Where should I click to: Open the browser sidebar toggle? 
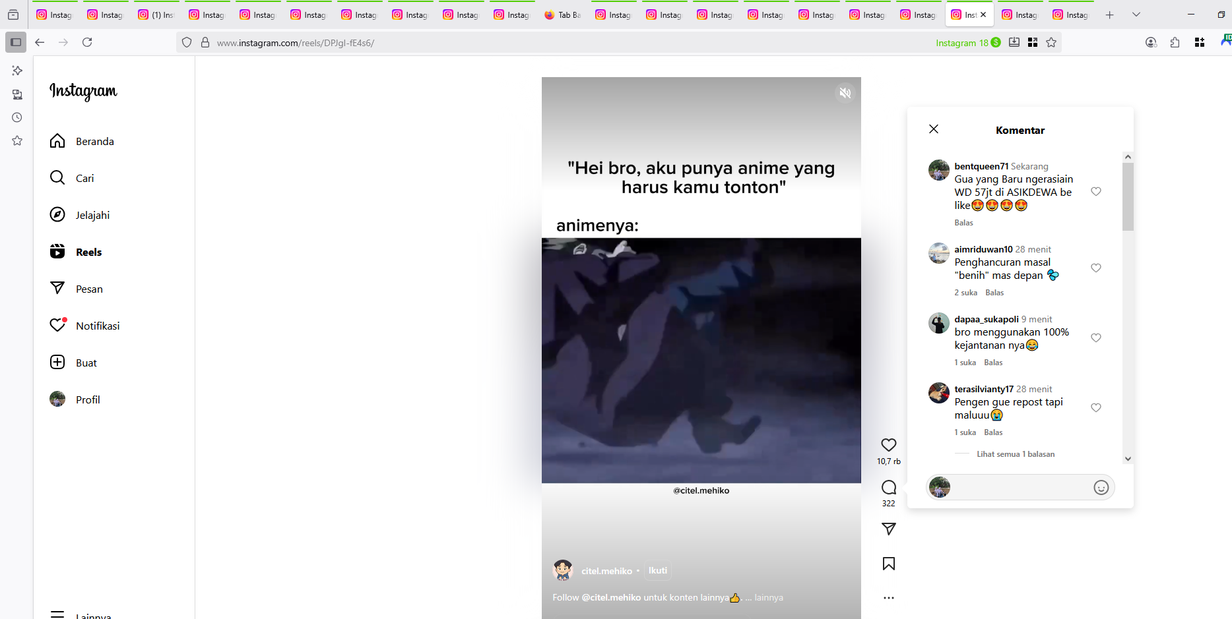click(16, 42)
